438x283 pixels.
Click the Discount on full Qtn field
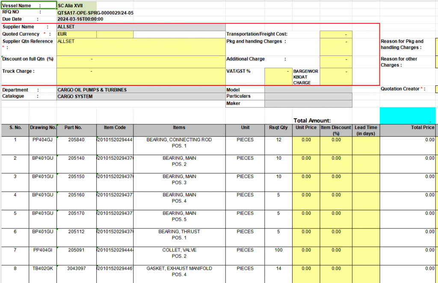[141, 61]
